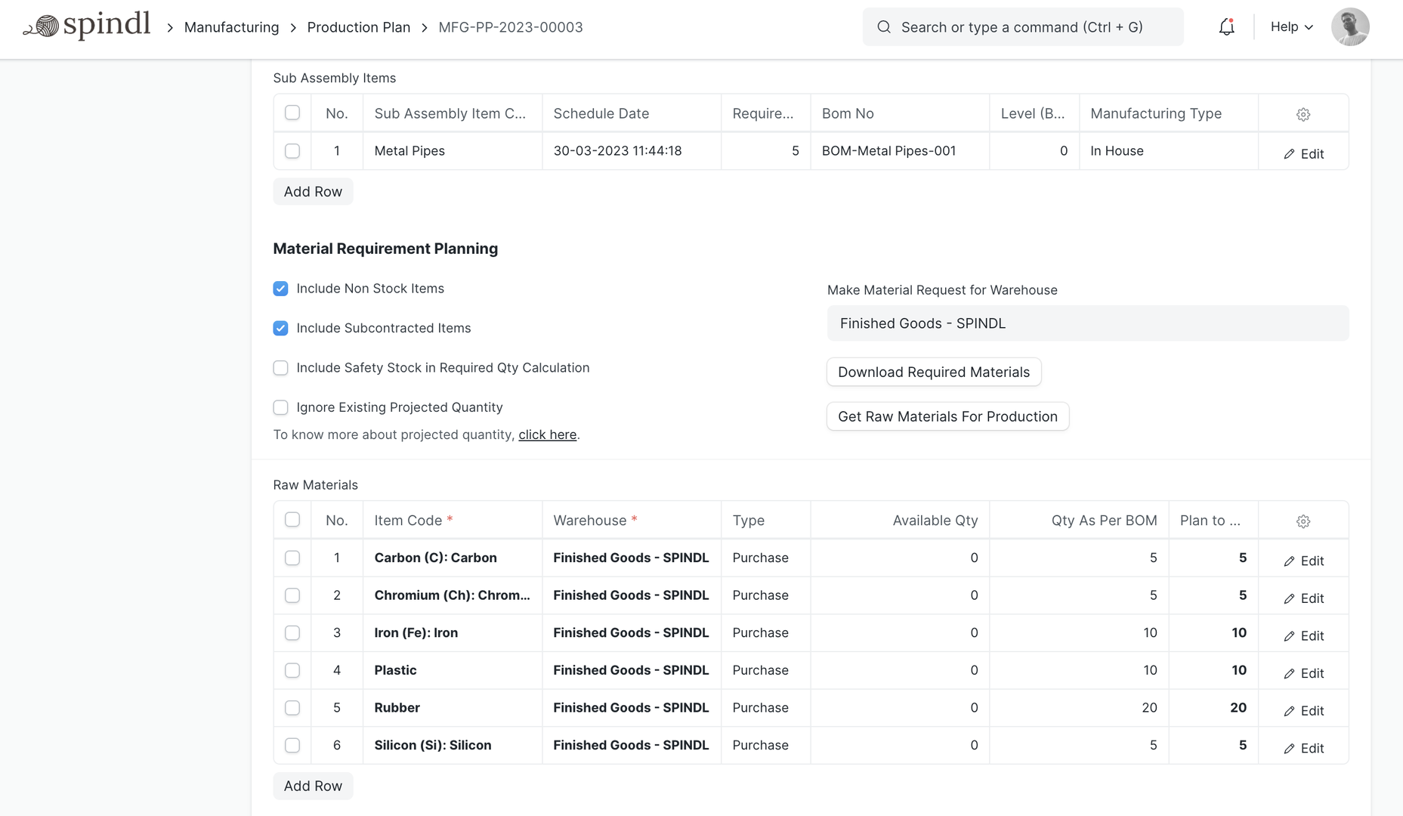Image resolution: width=1403 pixels, height=816 pixels.
Task: Expand the Help menu
Action: [1290, 26]
